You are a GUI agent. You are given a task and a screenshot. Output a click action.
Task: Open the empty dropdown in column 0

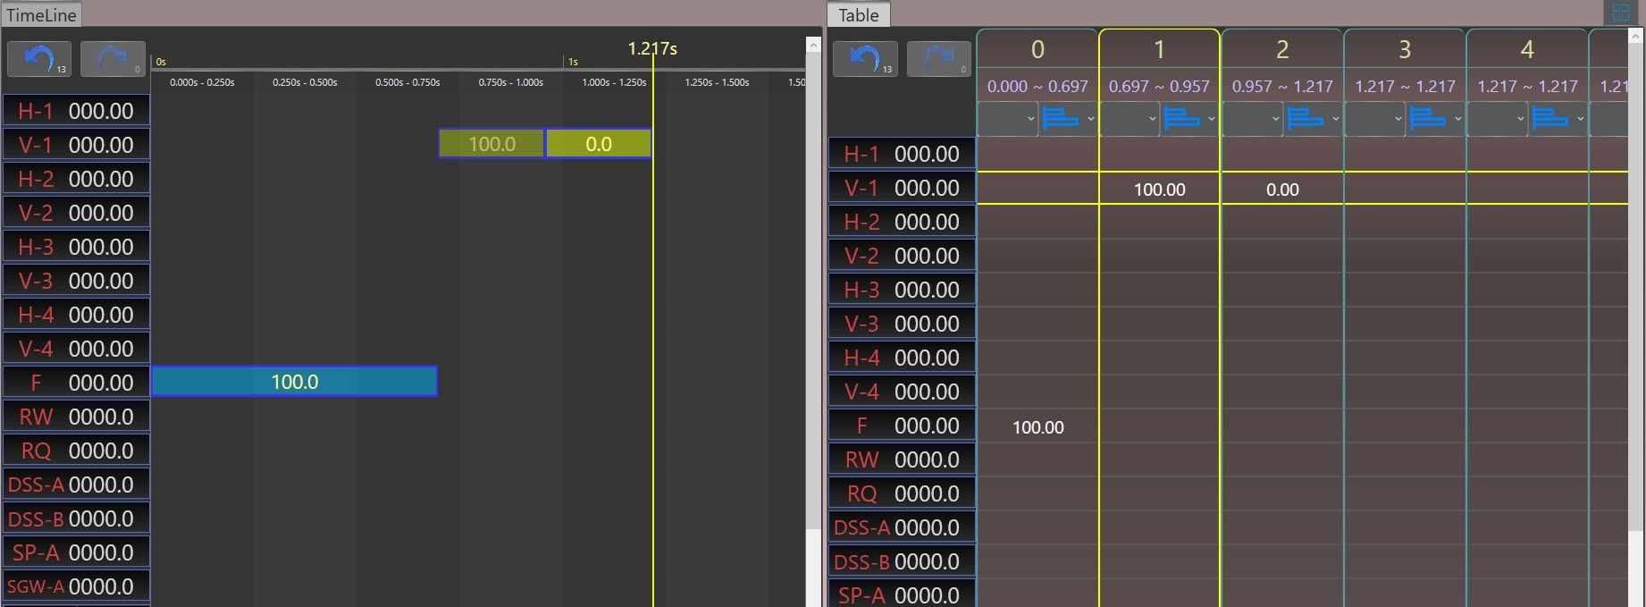point(1007,119)
